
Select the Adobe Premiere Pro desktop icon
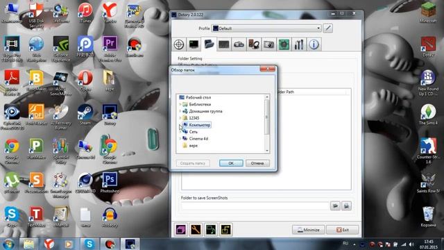coord(110,48)
